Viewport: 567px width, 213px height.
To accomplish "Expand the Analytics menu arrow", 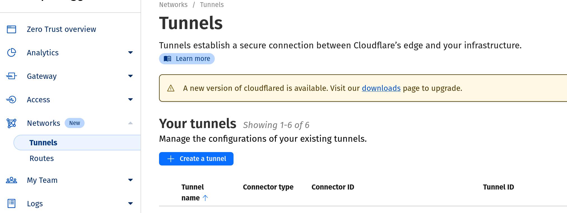I will pos(130,53).
